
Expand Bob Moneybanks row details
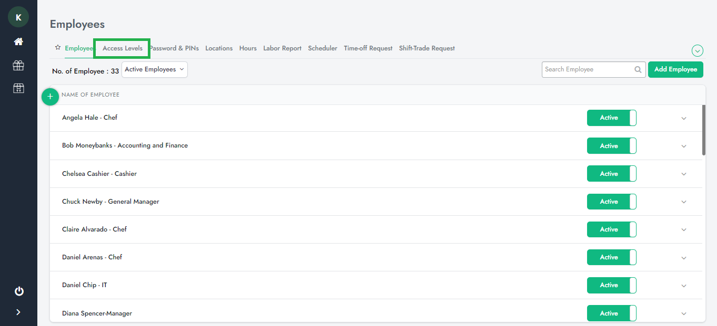coord(684,146)
